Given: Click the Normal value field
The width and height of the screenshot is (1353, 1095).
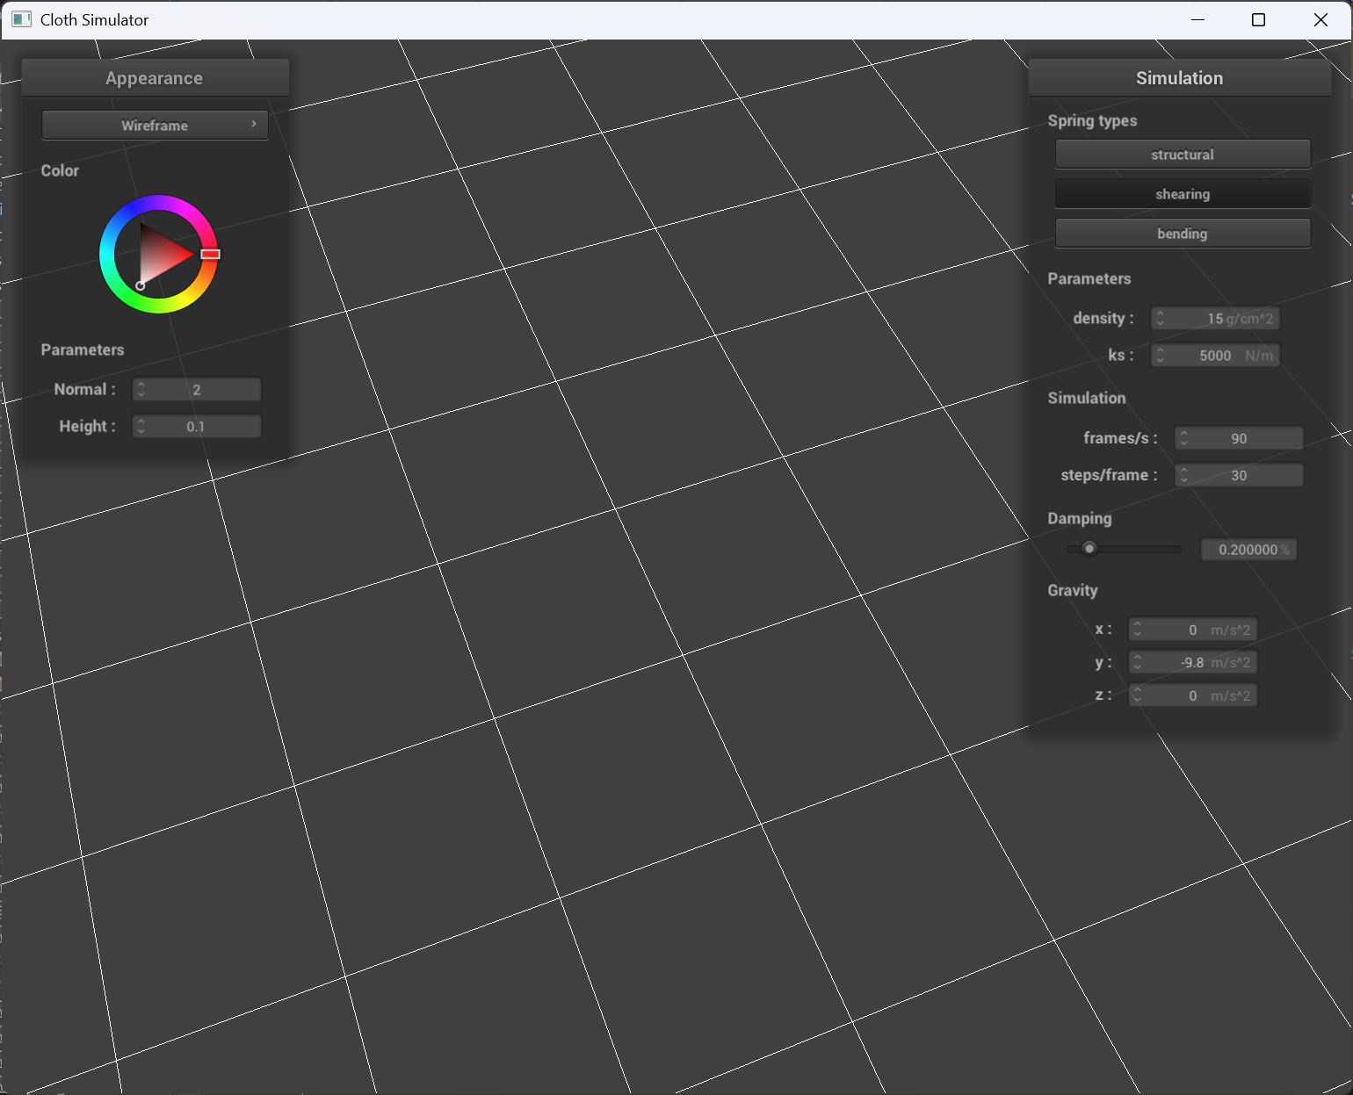Looking at the screenshot, I should click(197, 389).
